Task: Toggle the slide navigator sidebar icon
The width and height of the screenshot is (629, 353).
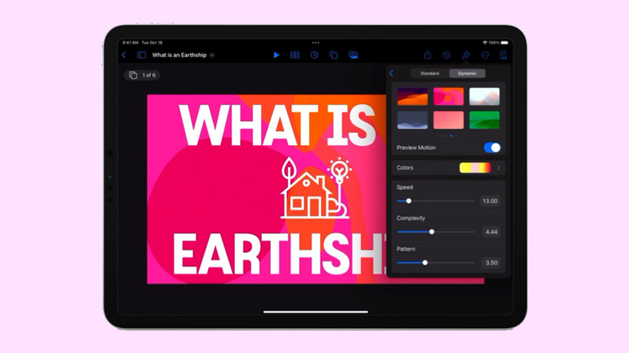Action: (x=141, y=56)
